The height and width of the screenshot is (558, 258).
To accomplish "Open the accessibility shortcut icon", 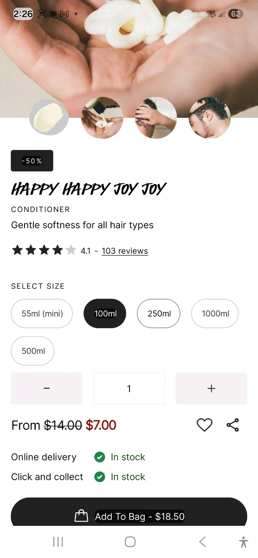I will [244, 542].
